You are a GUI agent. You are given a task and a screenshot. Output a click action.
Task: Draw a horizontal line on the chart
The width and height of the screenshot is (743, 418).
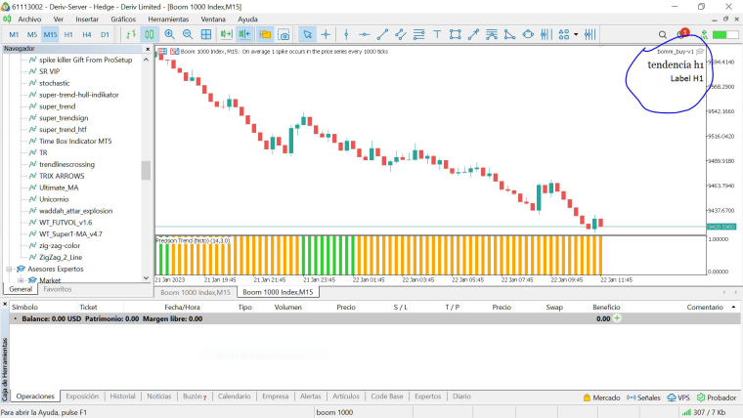[364, 34]
